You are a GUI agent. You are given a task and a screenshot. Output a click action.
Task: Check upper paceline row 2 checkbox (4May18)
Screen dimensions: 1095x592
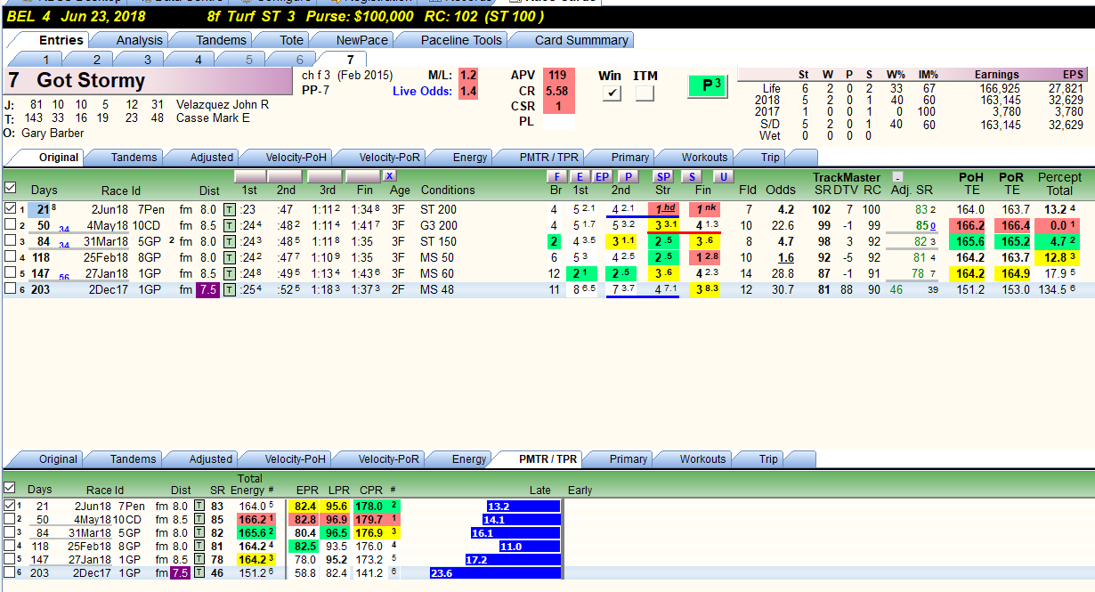tap(10, 225)
